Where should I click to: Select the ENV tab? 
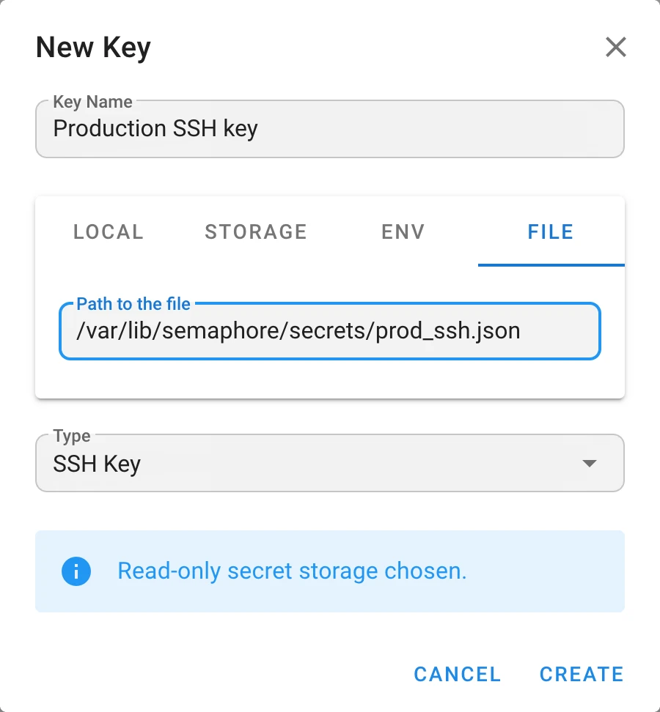(x=403, y=231)
